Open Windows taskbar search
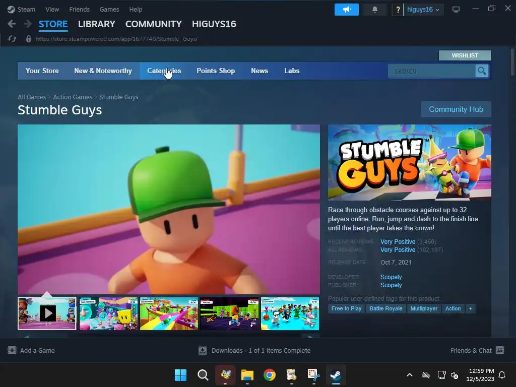This screenshot has width=516, height=387. click(203, 375)
